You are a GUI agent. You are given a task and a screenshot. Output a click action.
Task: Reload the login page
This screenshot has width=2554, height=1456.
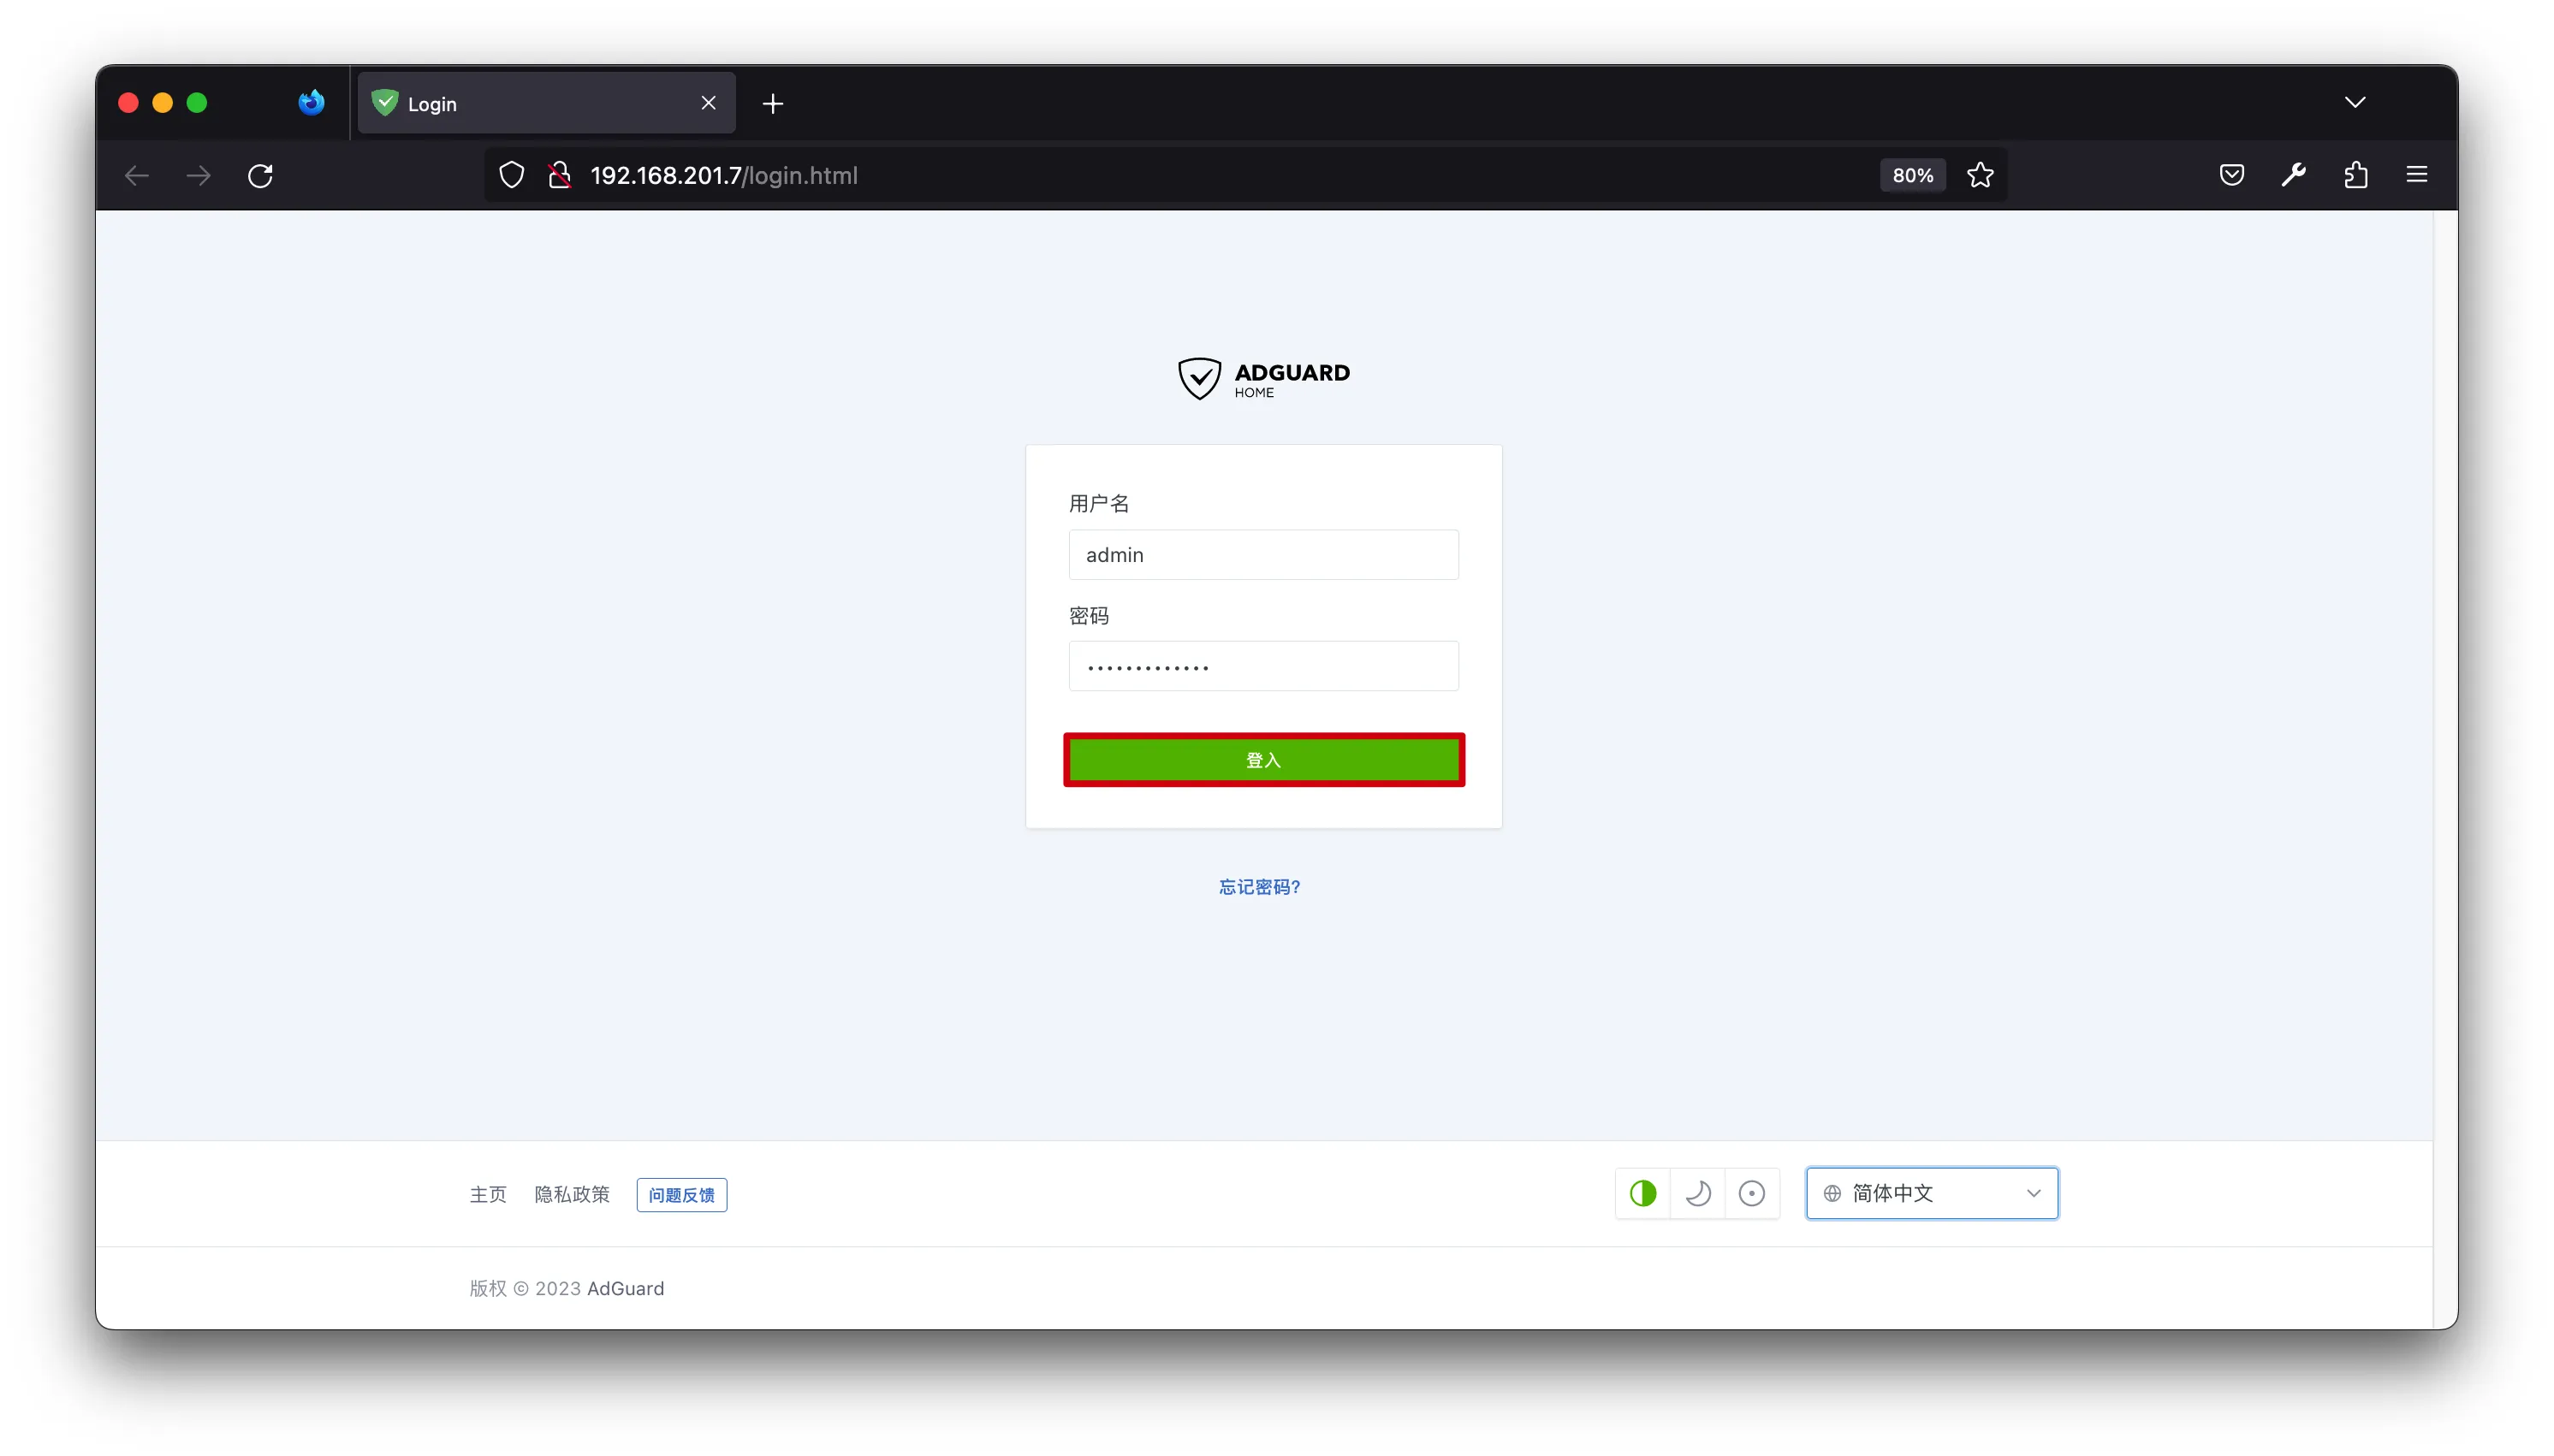(x=260, y=176)
